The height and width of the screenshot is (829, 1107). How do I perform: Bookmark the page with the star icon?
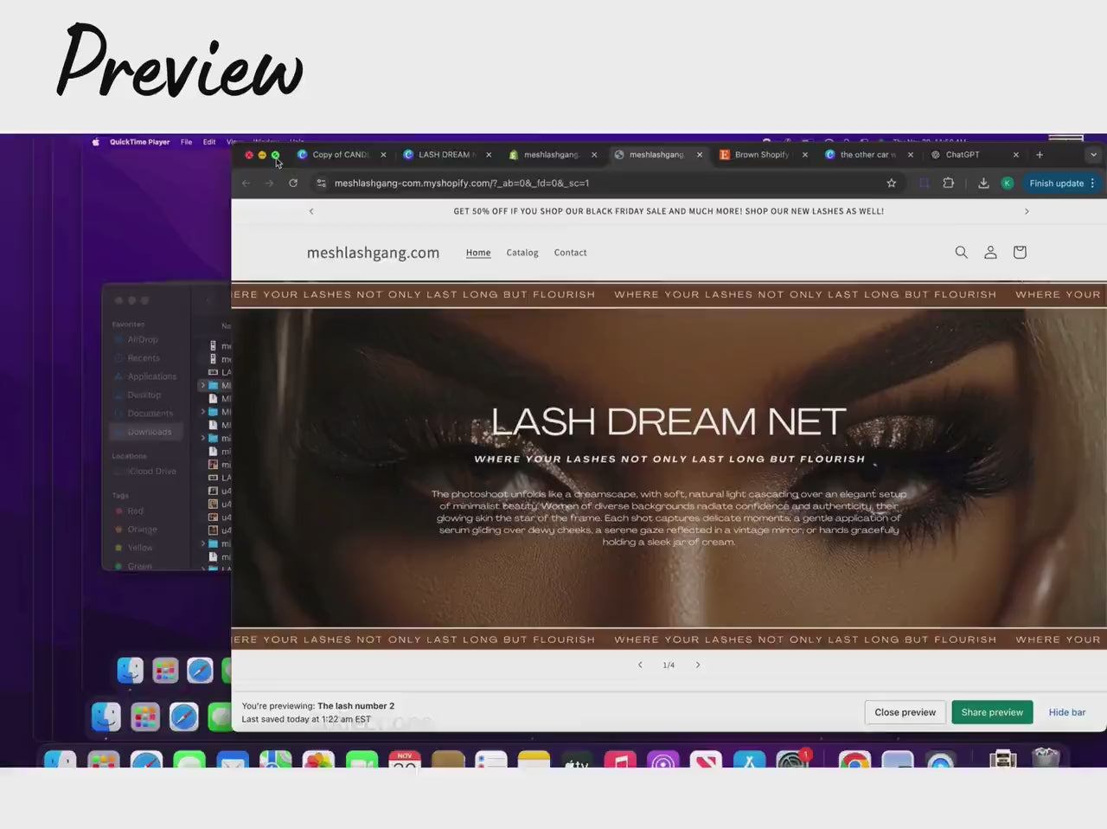tap(891, 183)
